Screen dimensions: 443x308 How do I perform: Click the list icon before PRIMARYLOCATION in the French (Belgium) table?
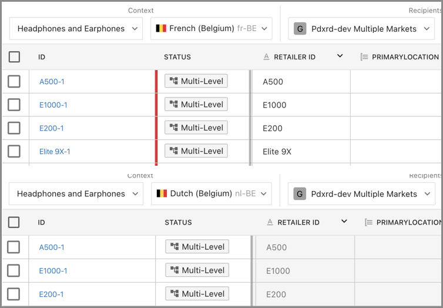(364, 57)
